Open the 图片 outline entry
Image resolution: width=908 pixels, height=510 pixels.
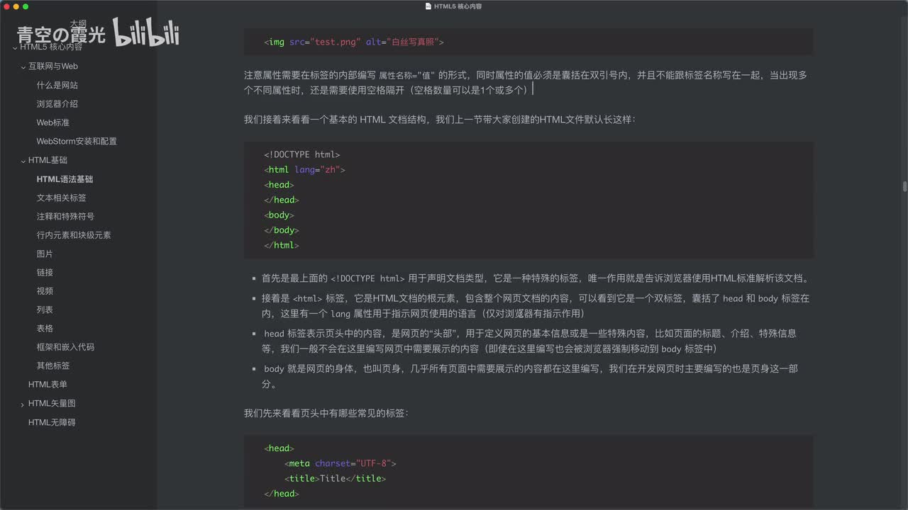[x=45, y=254]
